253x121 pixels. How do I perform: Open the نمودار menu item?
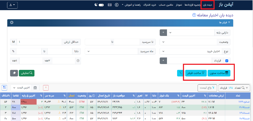click(179, 5)
